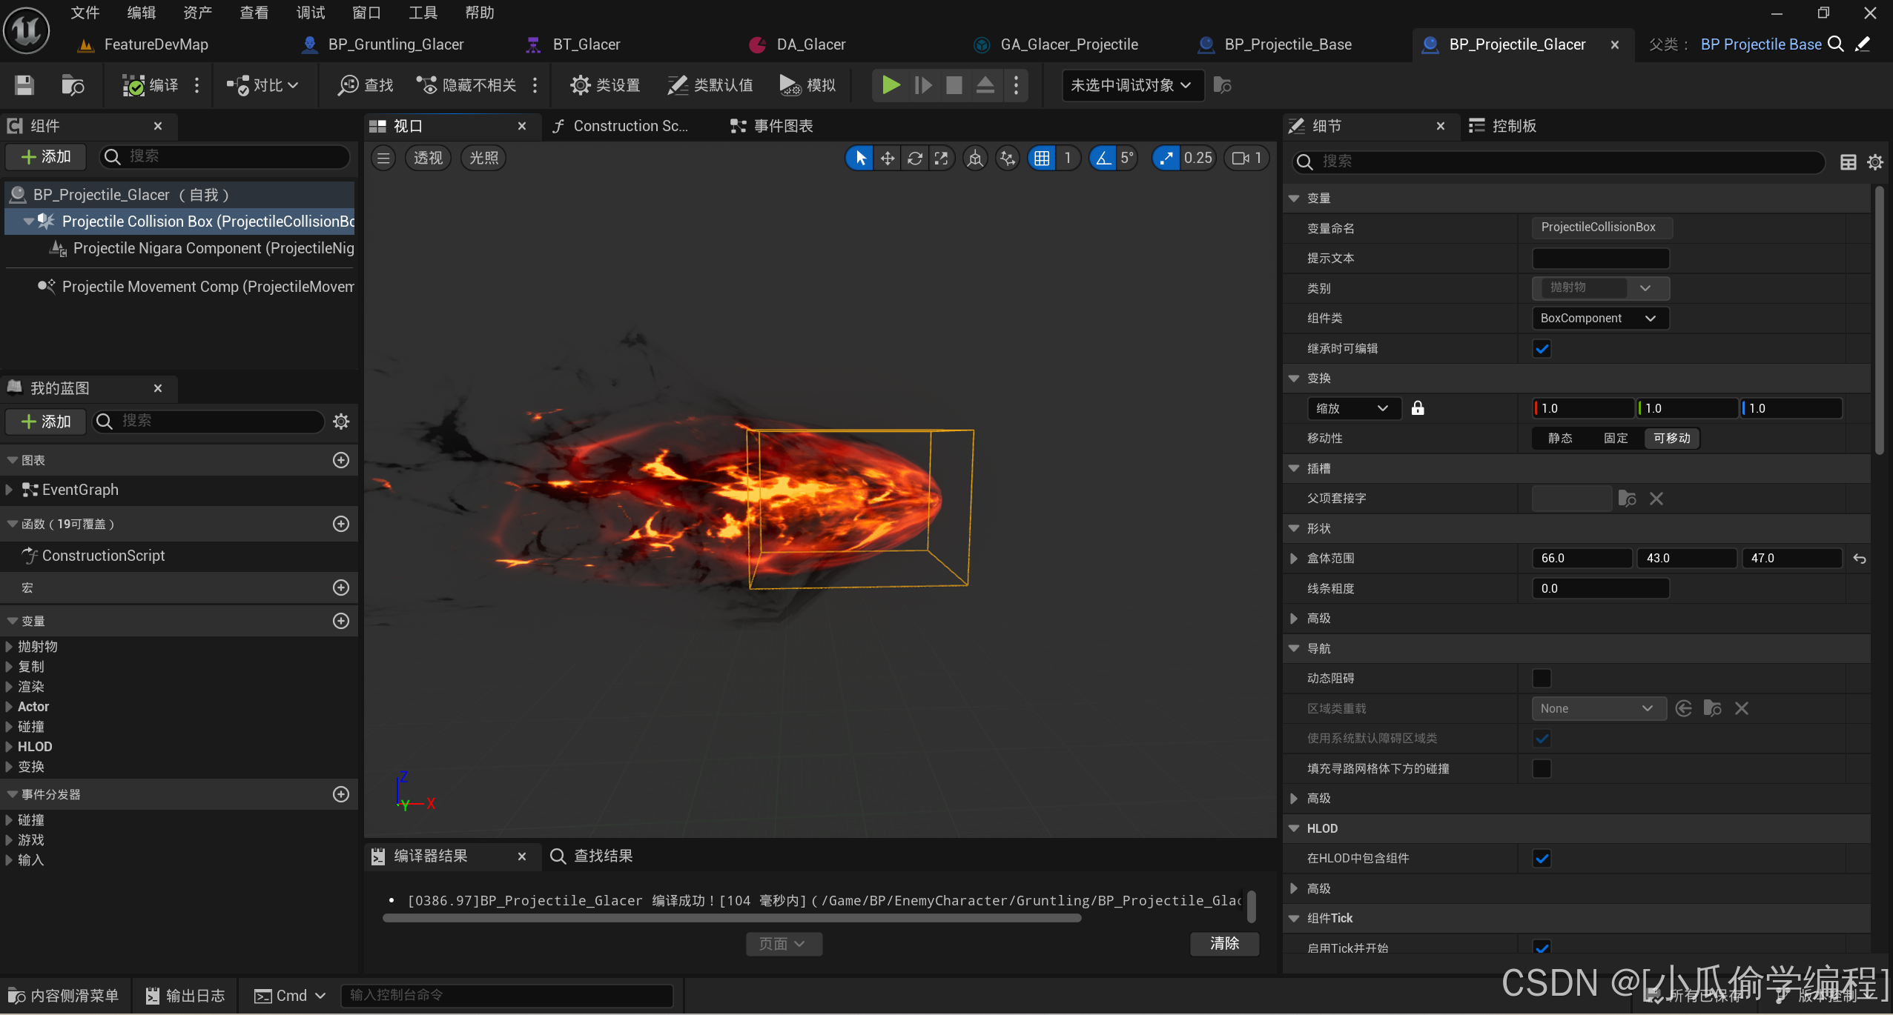1893x1015 pixels.
Task: Uncheck the 继承时可编辑 checkbox
Action: 1542,348
